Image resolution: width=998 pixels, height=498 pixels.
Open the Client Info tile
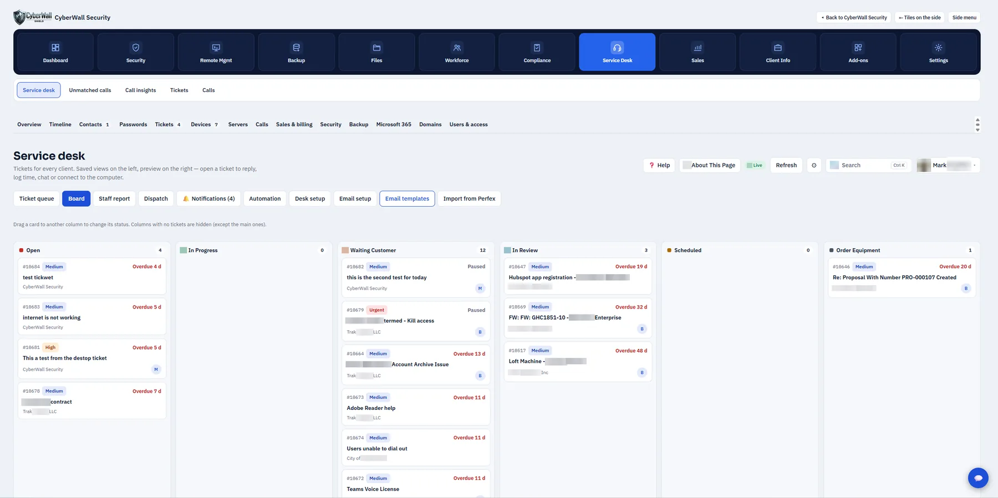[x=778, y=52]
